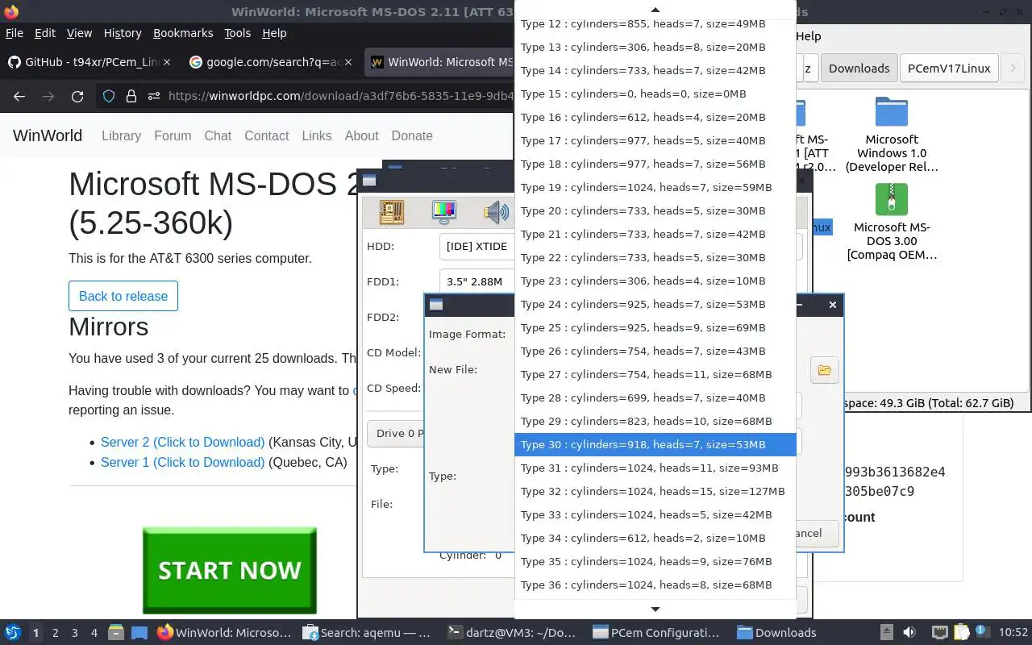Select Type 25 cylinders=925 size=69MB entry
Screen dimensions: 1032x645
pos(655,327)
